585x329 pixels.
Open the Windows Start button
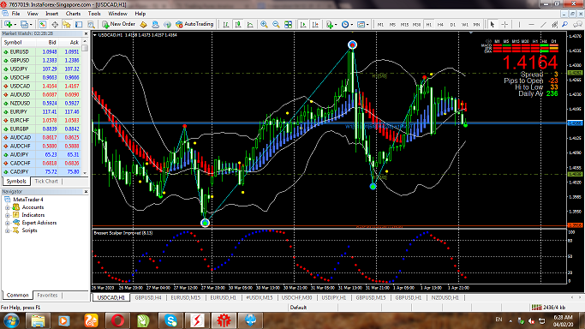[x=10, y=320]
